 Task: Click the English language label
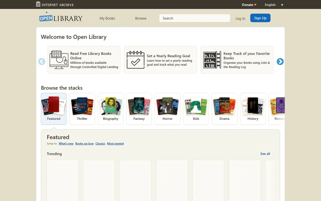click(270, 5)
